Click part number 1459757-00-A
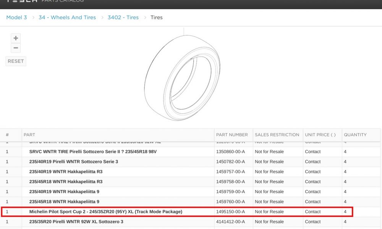The image size is (382, 229). 230,172
